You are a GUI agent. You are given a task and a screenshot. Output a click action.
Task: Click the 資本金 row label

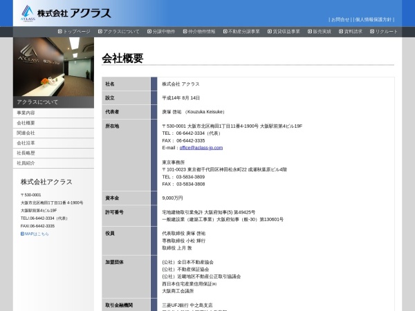(112, 198)
